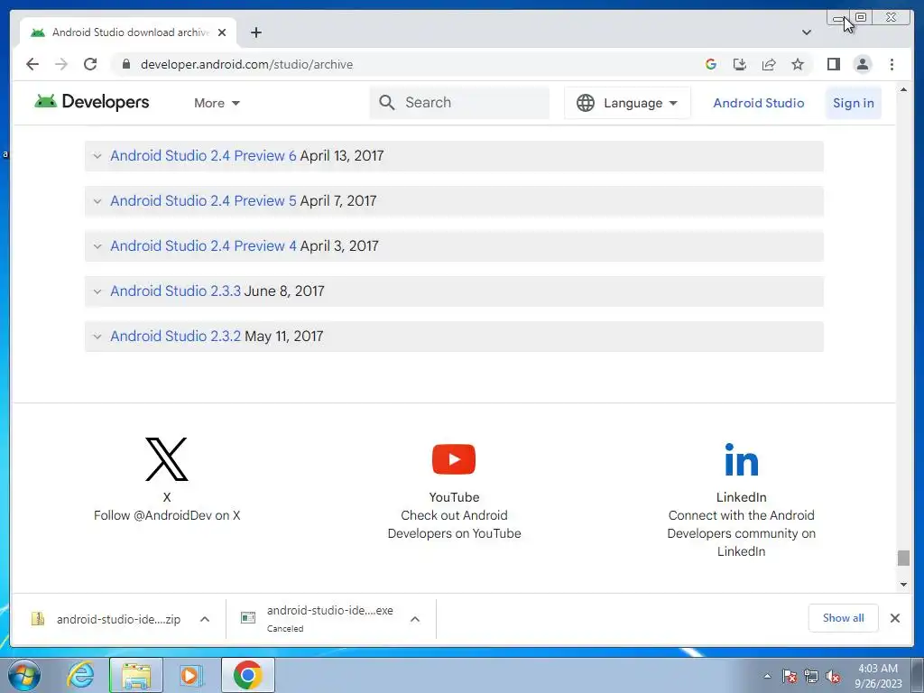Open the Chrome three-dot menu
Image resolution: width=924 pixels, height=693 pixels.
(x=892, y=64)
